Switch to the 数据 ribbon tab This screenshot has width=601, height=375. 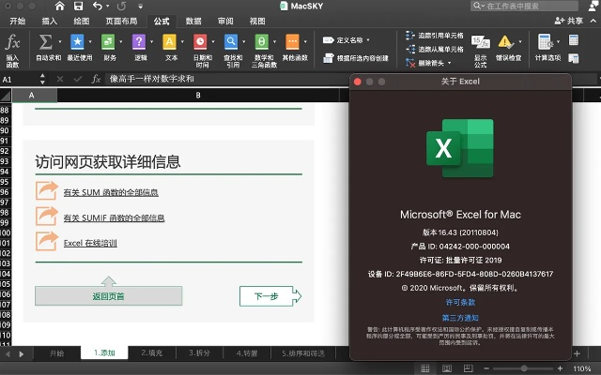(x=193, y=20)
